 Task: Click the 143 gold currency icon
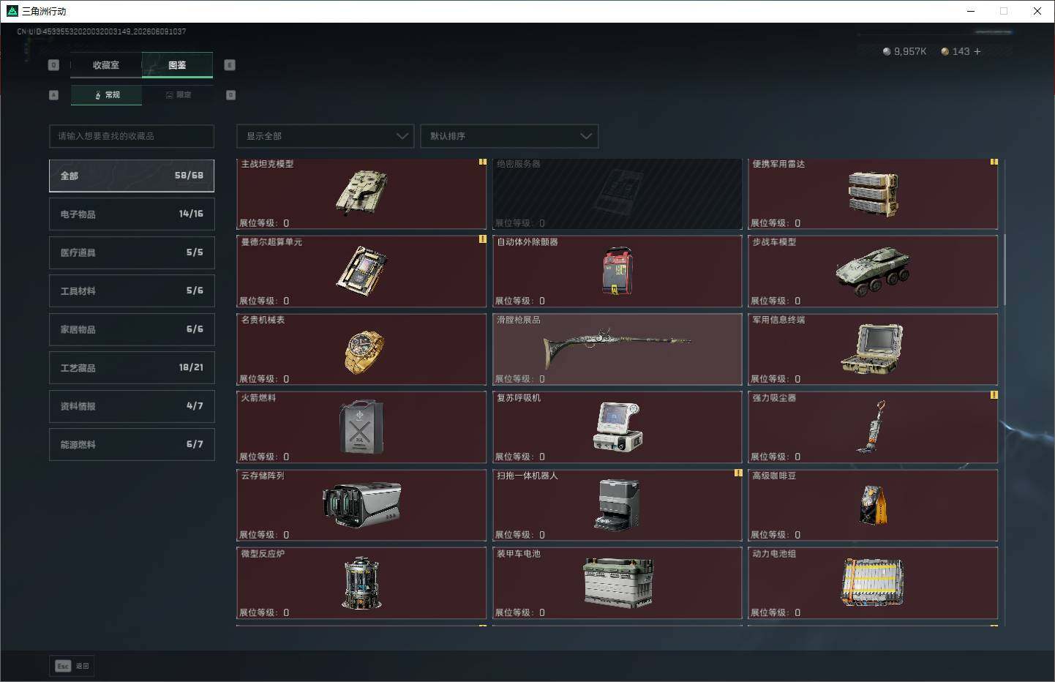[x=945, y=51]
